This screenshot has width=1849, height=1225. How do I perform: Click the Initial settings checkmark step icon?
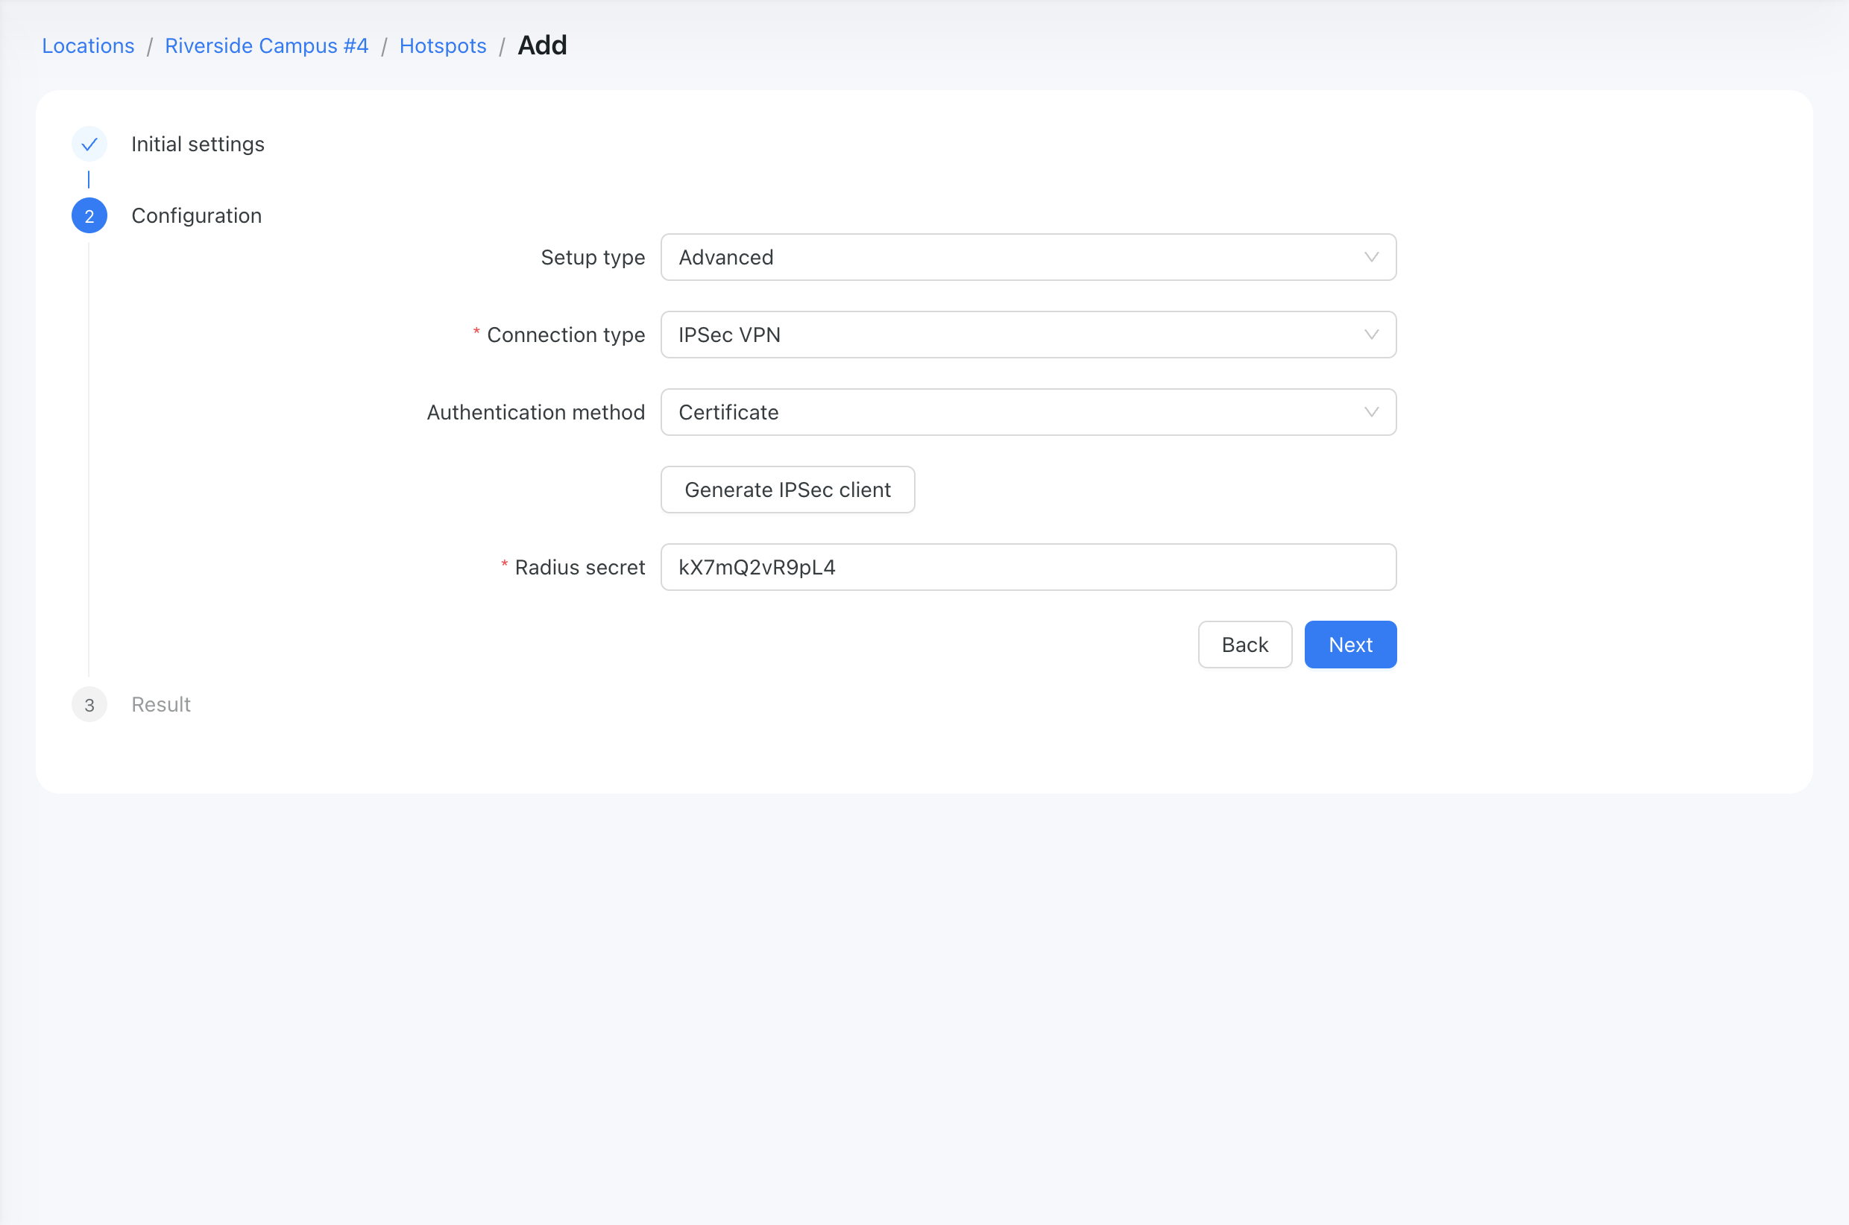click(x=89, y=145)
